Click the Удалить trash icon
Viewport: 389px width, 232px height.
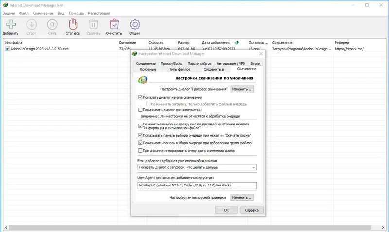(x=93, y=24)
